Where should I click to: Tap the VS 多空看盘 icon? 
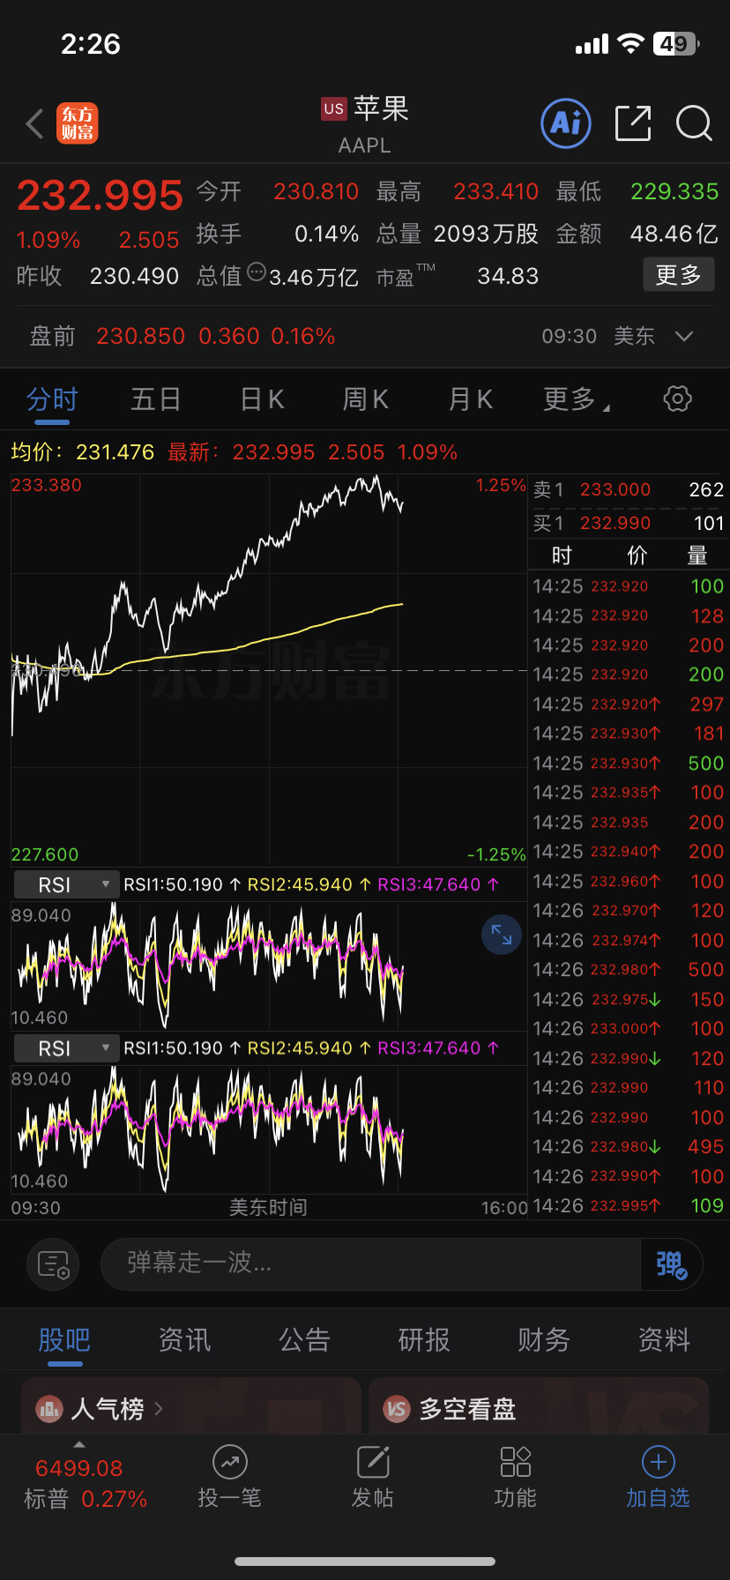pyautogui.click(x=397, y=1409)
